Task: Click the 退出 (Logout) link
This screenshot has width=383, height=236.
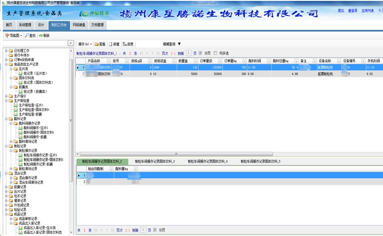Action: (x=340, y=11)
